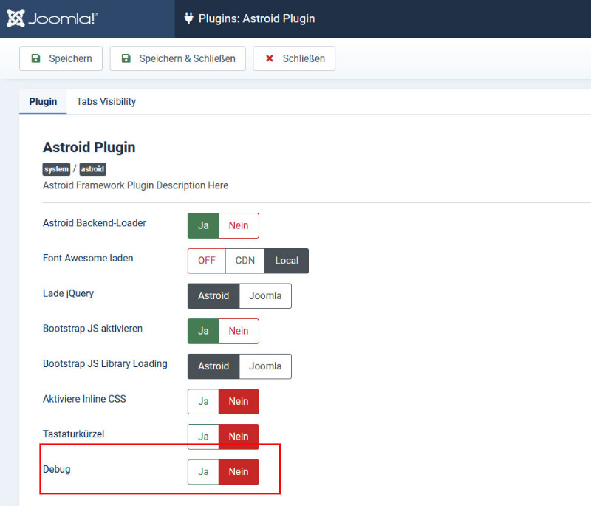
Task: Set Aktiviere Inline CSS to Nein
Action: [x=239, y=401]
